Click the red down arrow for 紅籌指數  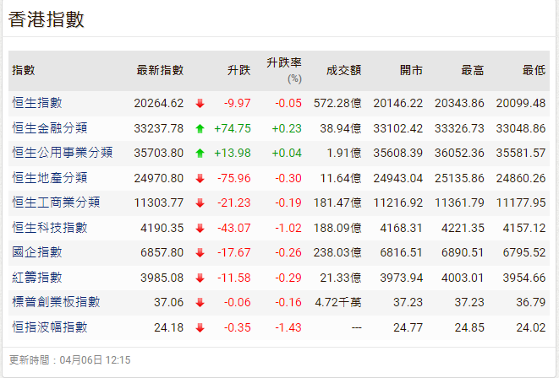(200, 278)
